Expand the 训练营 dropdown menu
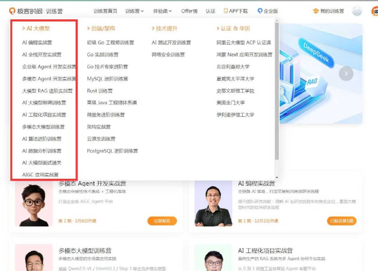 pos(134,11)
